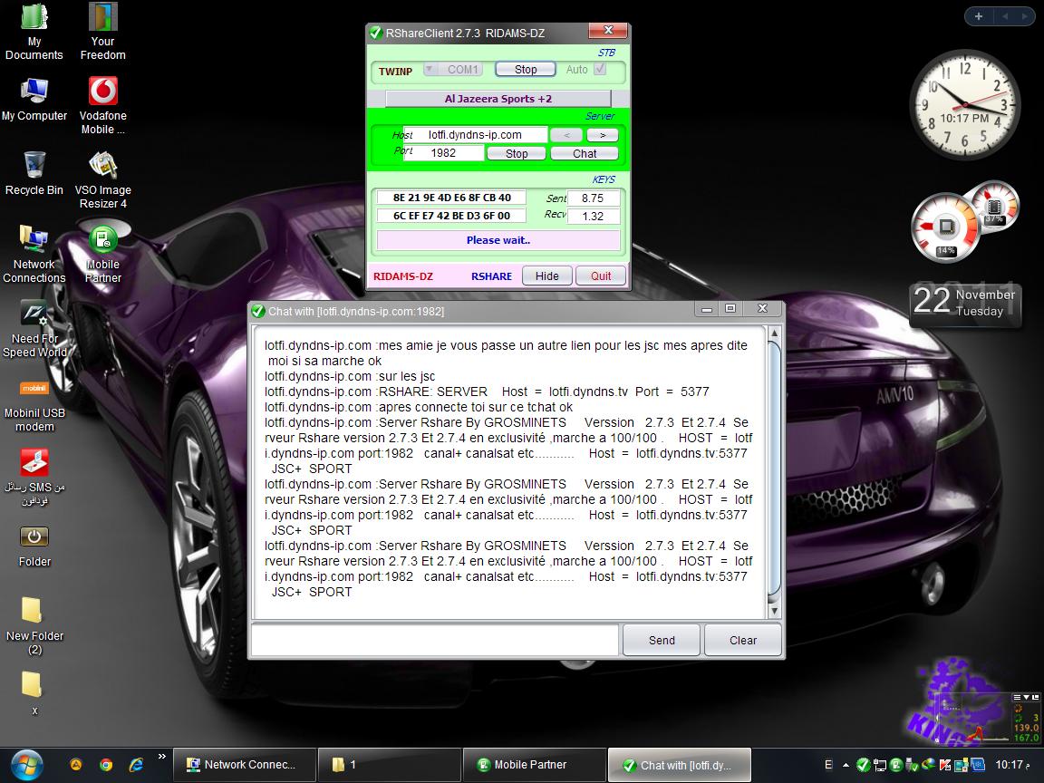Click key '6C EF E7 42 BE D3 6F 00'

(451, 215)
